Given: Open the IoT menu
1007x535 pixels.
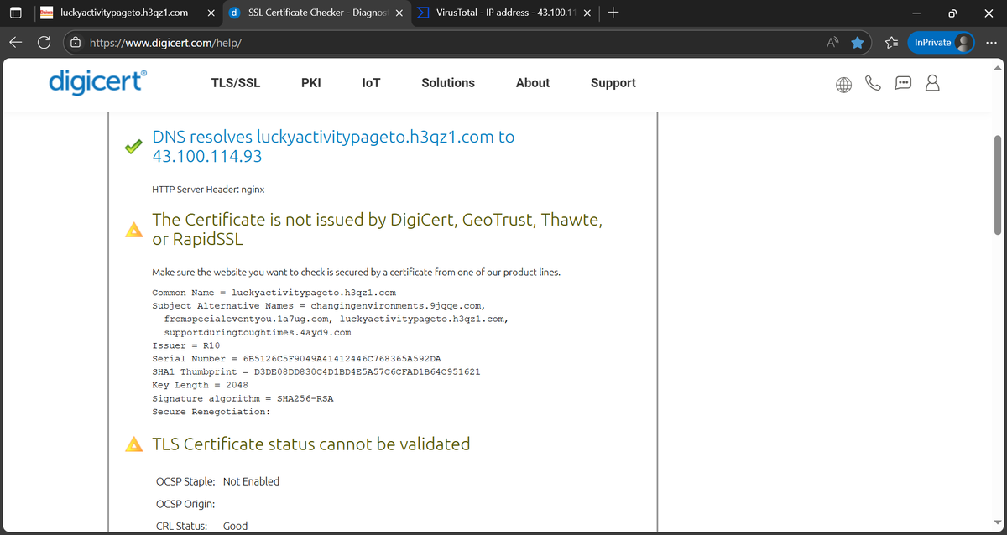Looking at the screenshot, I should [371, 83].
